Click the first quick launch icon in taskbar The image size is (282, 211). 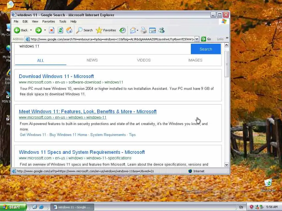35,207
